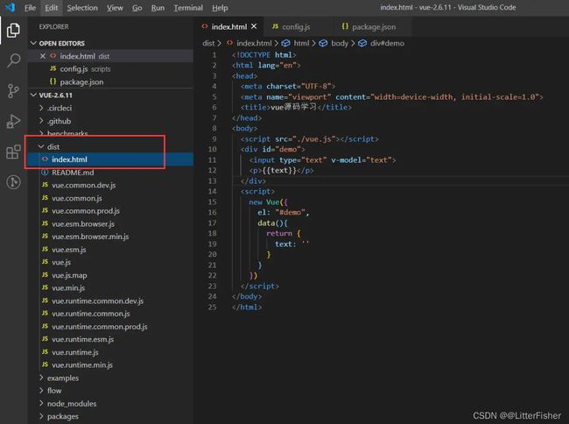Expand the .github folder
The width and height of the screenshot is (569, 424).
59,121
